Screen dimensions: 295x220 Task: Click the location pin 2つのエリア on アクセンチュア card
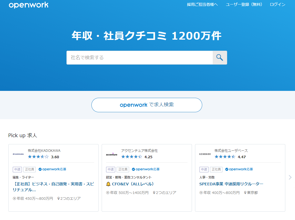click(x=165, y=193)
